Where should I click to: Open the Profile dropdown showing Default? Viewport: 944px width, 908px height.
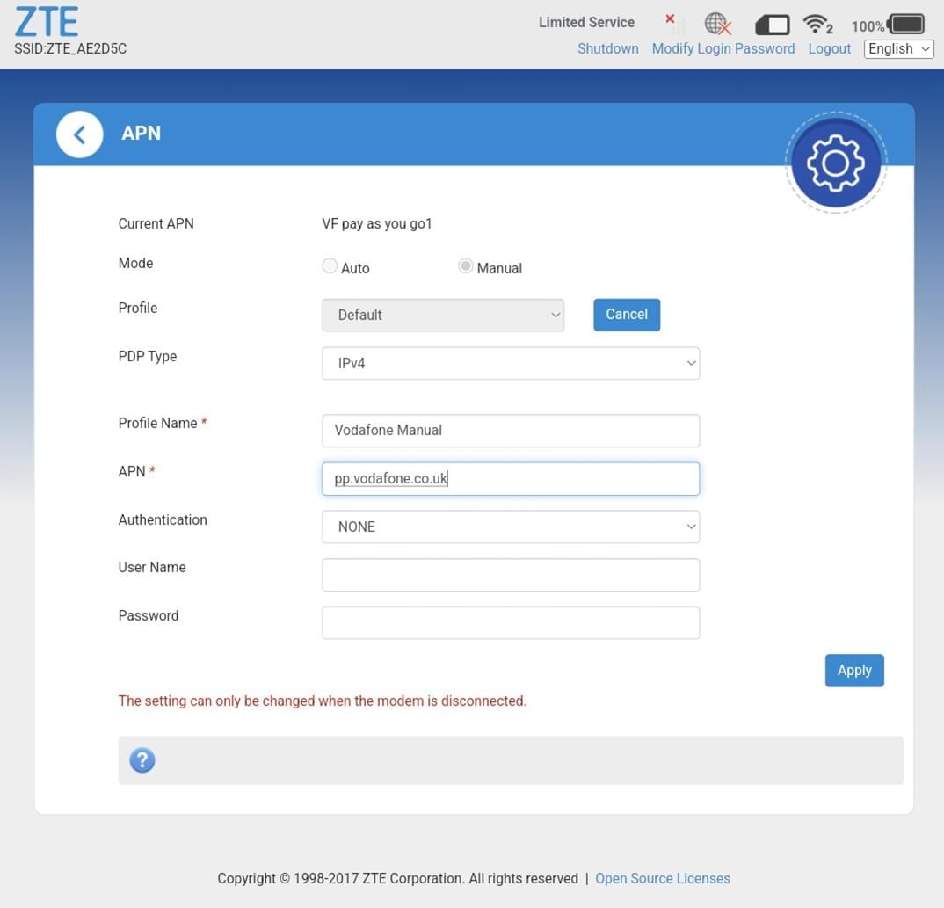(443, 315)
